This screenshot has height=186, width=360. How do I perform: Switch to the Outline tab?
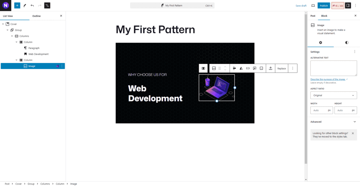(37, 16)
